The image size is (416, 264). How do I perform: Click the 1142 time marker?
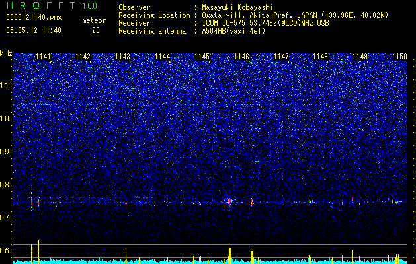coord(83,57)
